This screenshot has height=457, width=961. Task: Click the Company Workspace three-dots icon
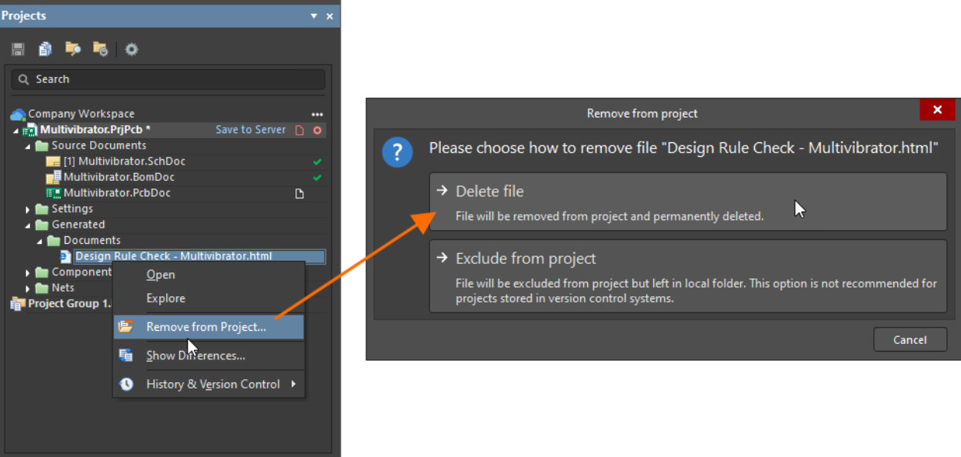tap(317, 114)
